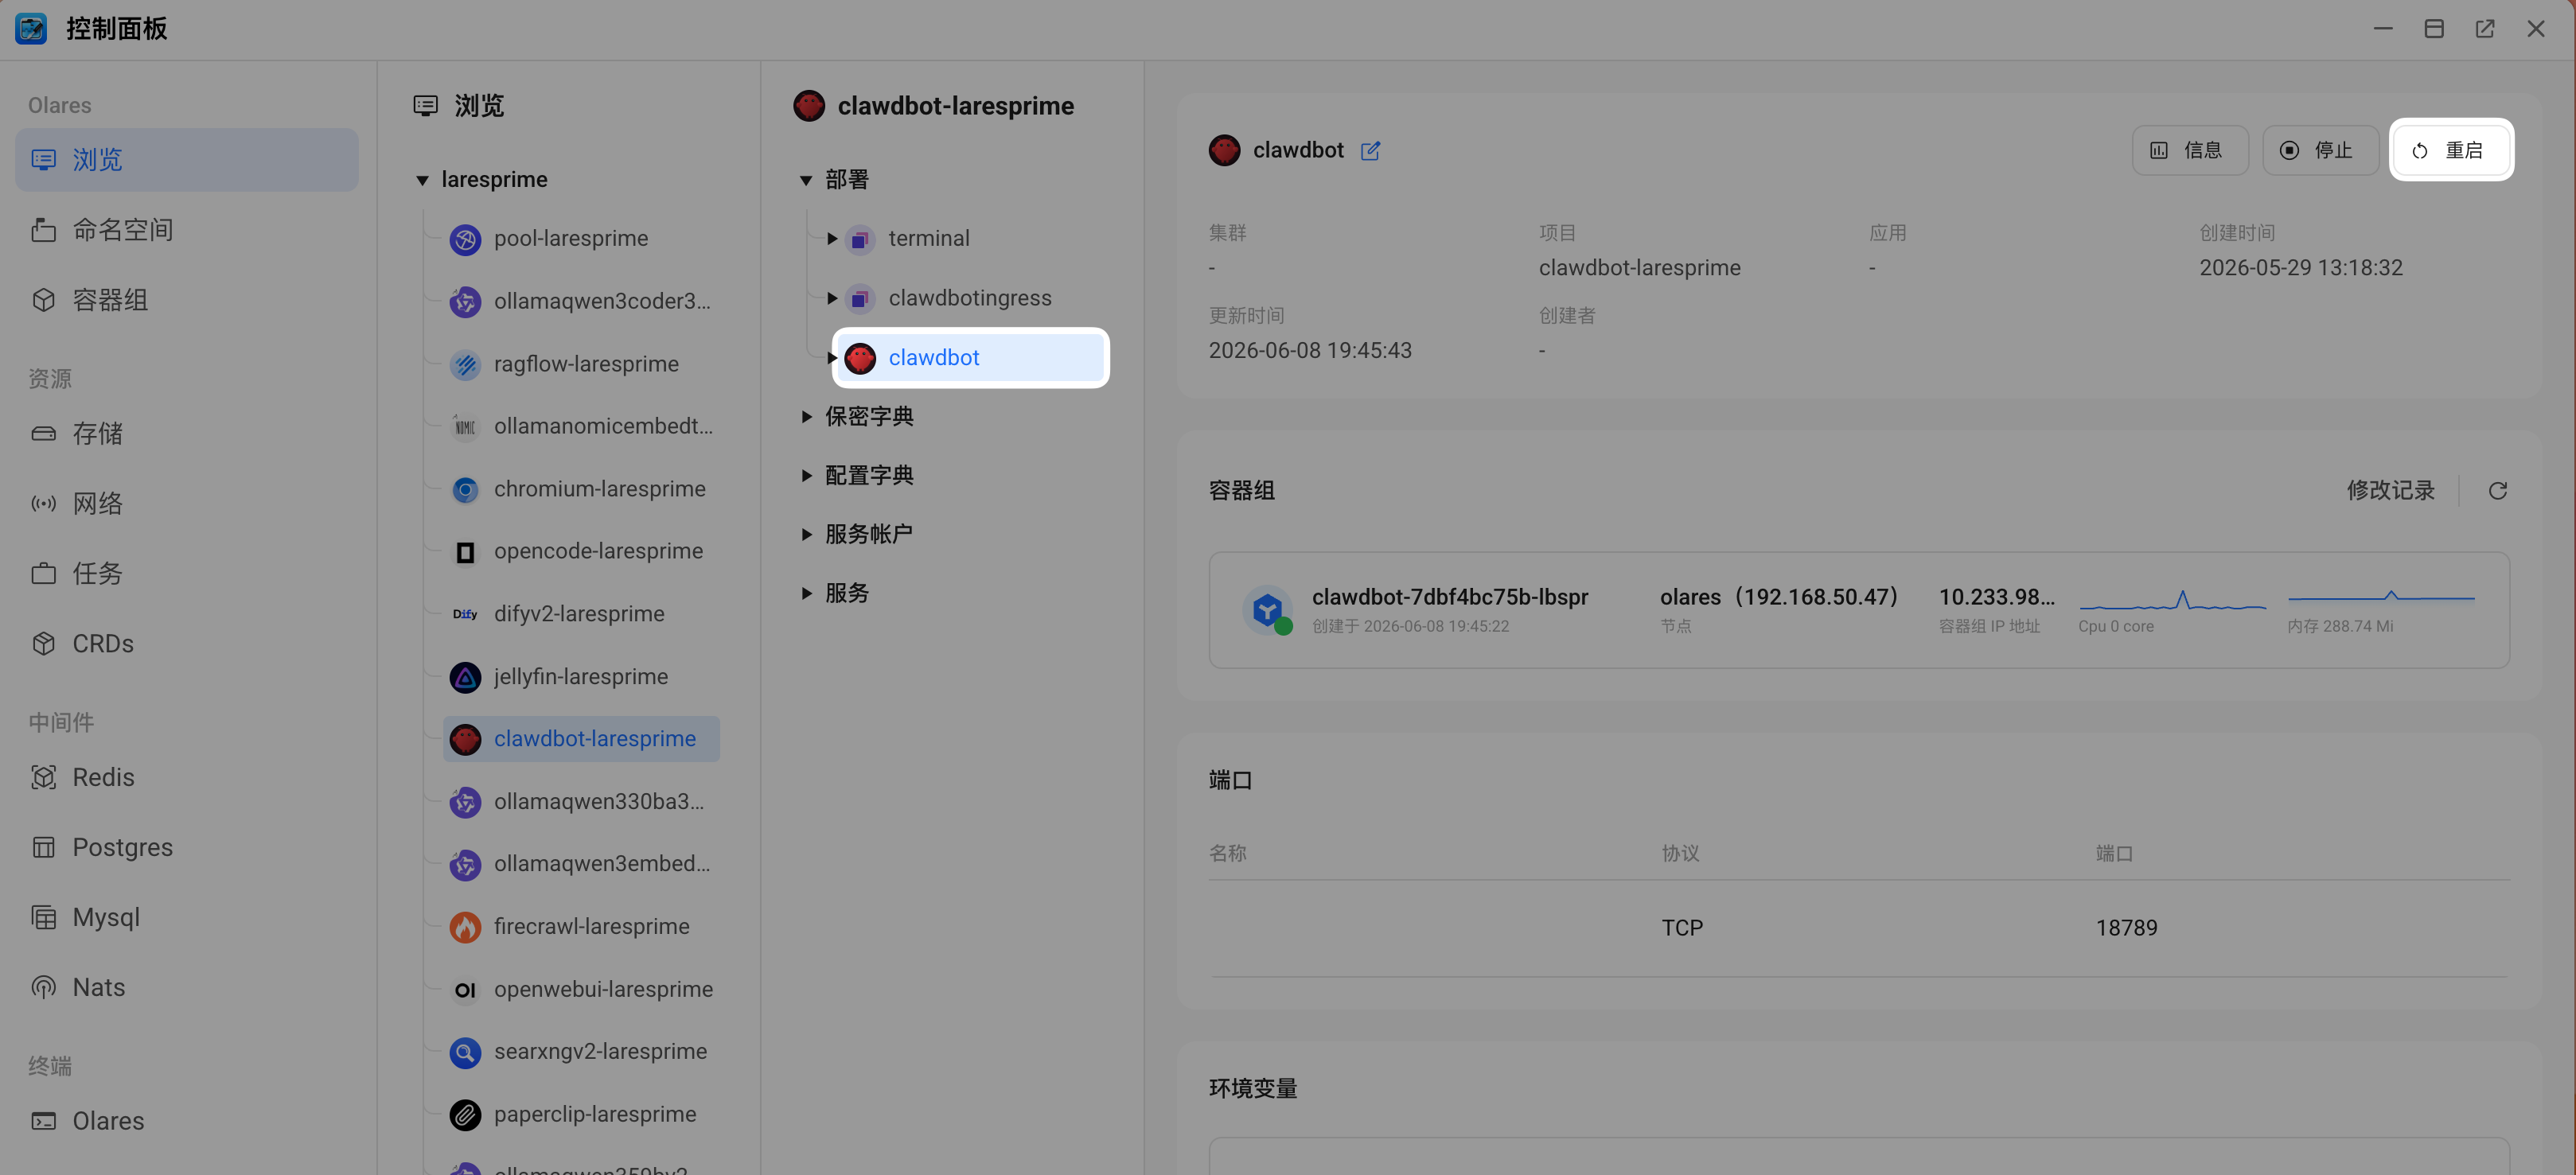Expand the clawdbotingress deployment node
This screenshot has height=1175, width=2576.
click(832, 299)
